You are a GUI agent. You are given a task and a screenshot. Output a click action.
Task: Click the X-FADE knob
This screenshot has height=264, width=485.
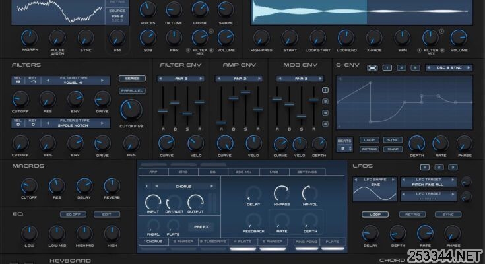point(374,38)
